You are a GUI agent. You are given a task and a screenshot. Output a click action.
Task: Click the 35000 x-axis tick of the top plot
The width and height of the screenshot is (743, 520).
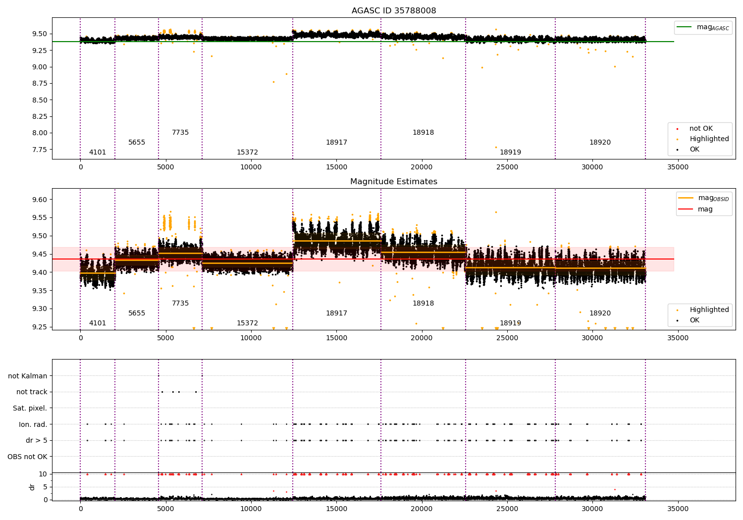tap(678, 167)
